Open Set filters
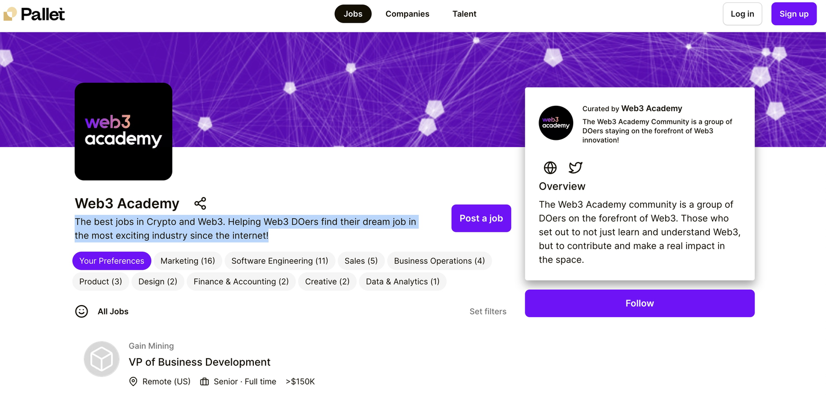Viewport: 826px width, 401px height. coord(488,311)
